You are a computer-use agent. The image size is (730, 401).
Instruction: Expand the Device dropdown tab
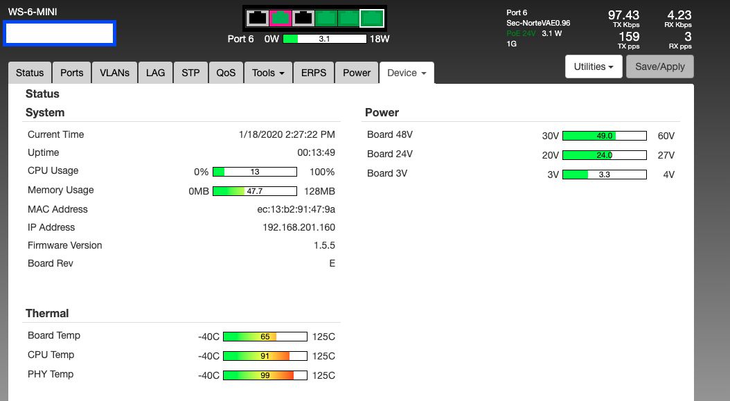pos(407,73)
